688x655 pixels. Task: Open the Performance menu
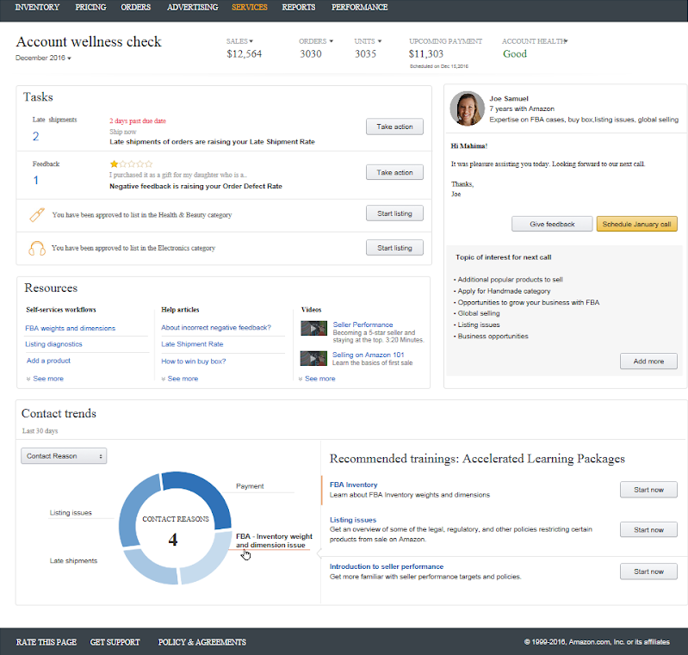point(359,8)
